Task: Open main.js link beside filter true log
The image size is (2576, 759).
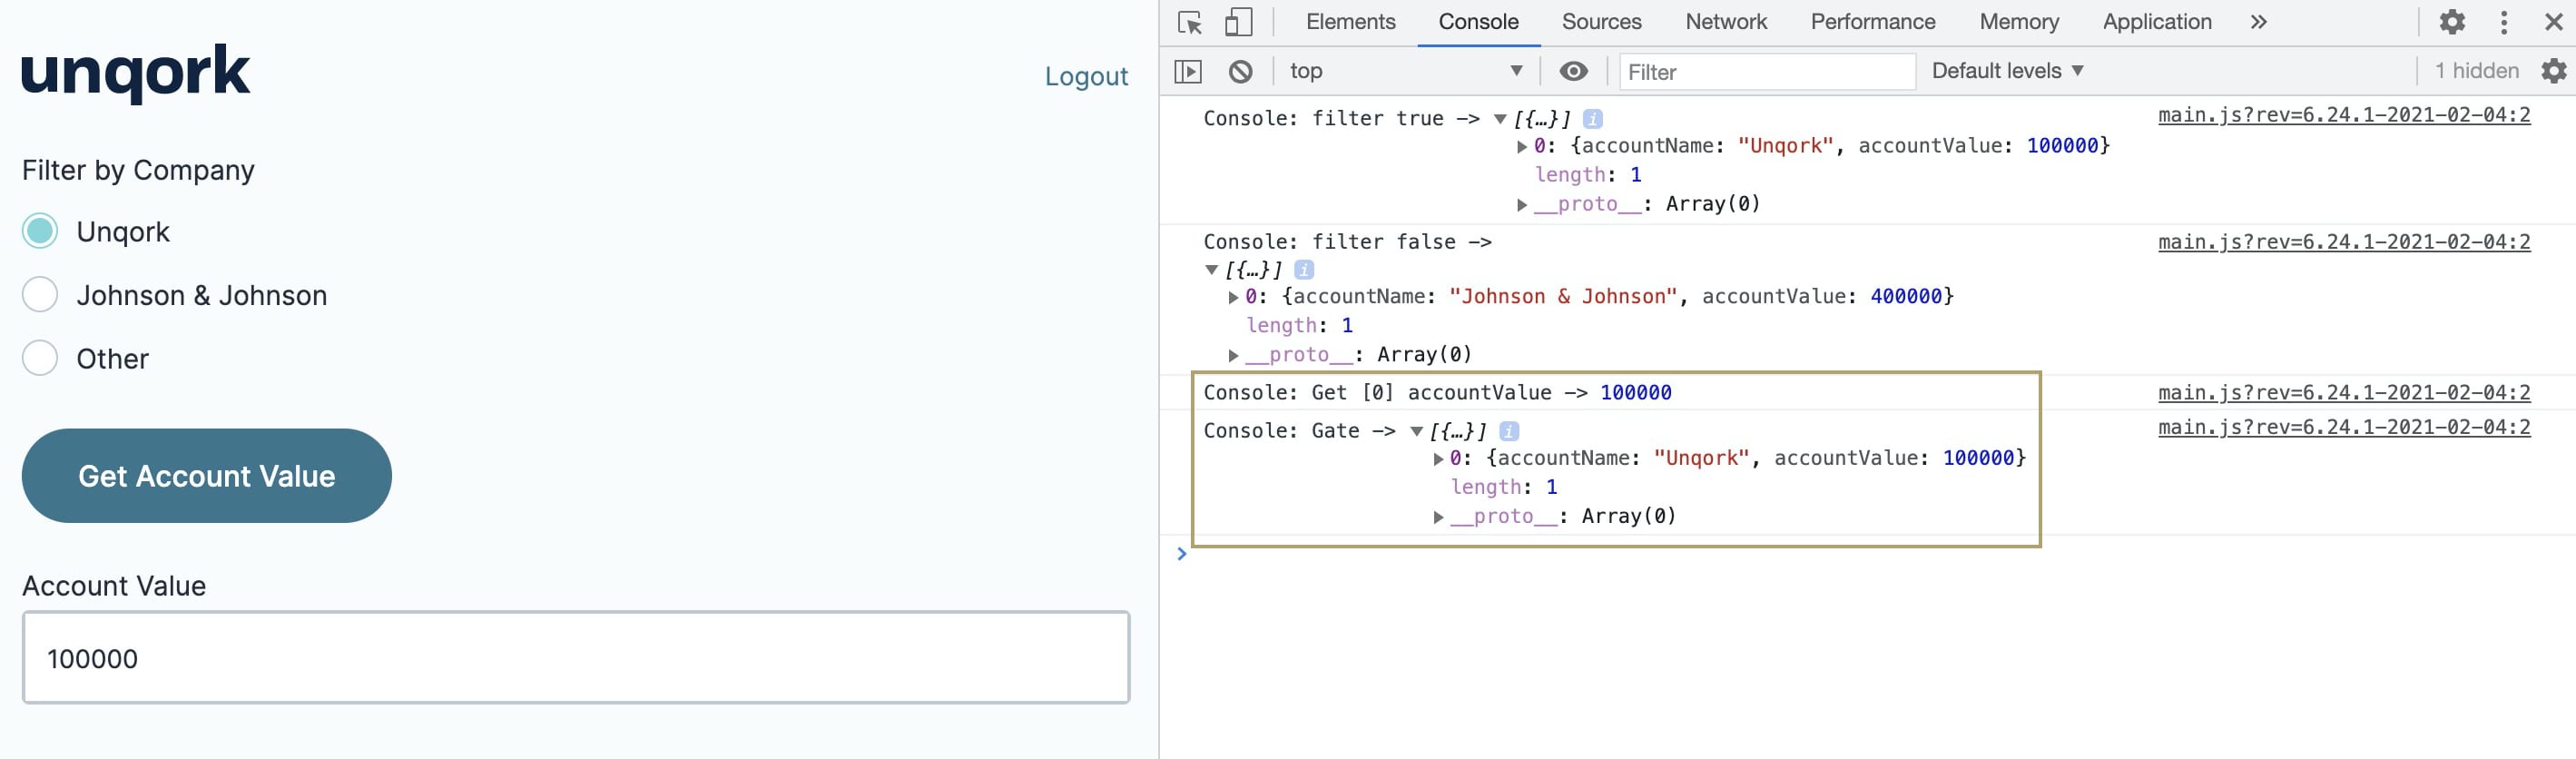Action: (x=2344, y=115)
